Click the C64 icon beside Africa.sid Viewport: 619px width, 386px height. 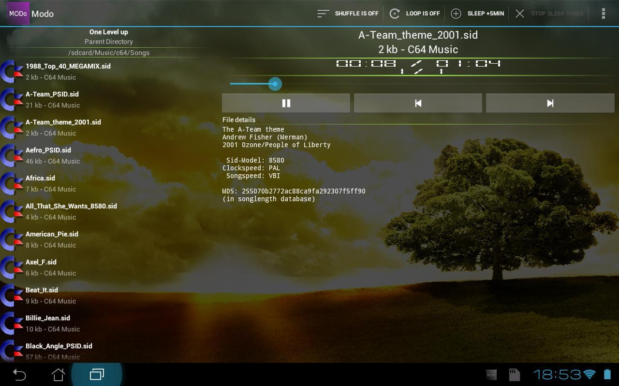pyautogui.click(x=12, y=183)
